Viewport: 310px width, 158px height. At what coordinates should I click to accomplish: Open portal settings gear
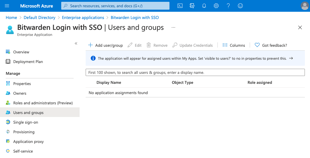click(216, 6)
